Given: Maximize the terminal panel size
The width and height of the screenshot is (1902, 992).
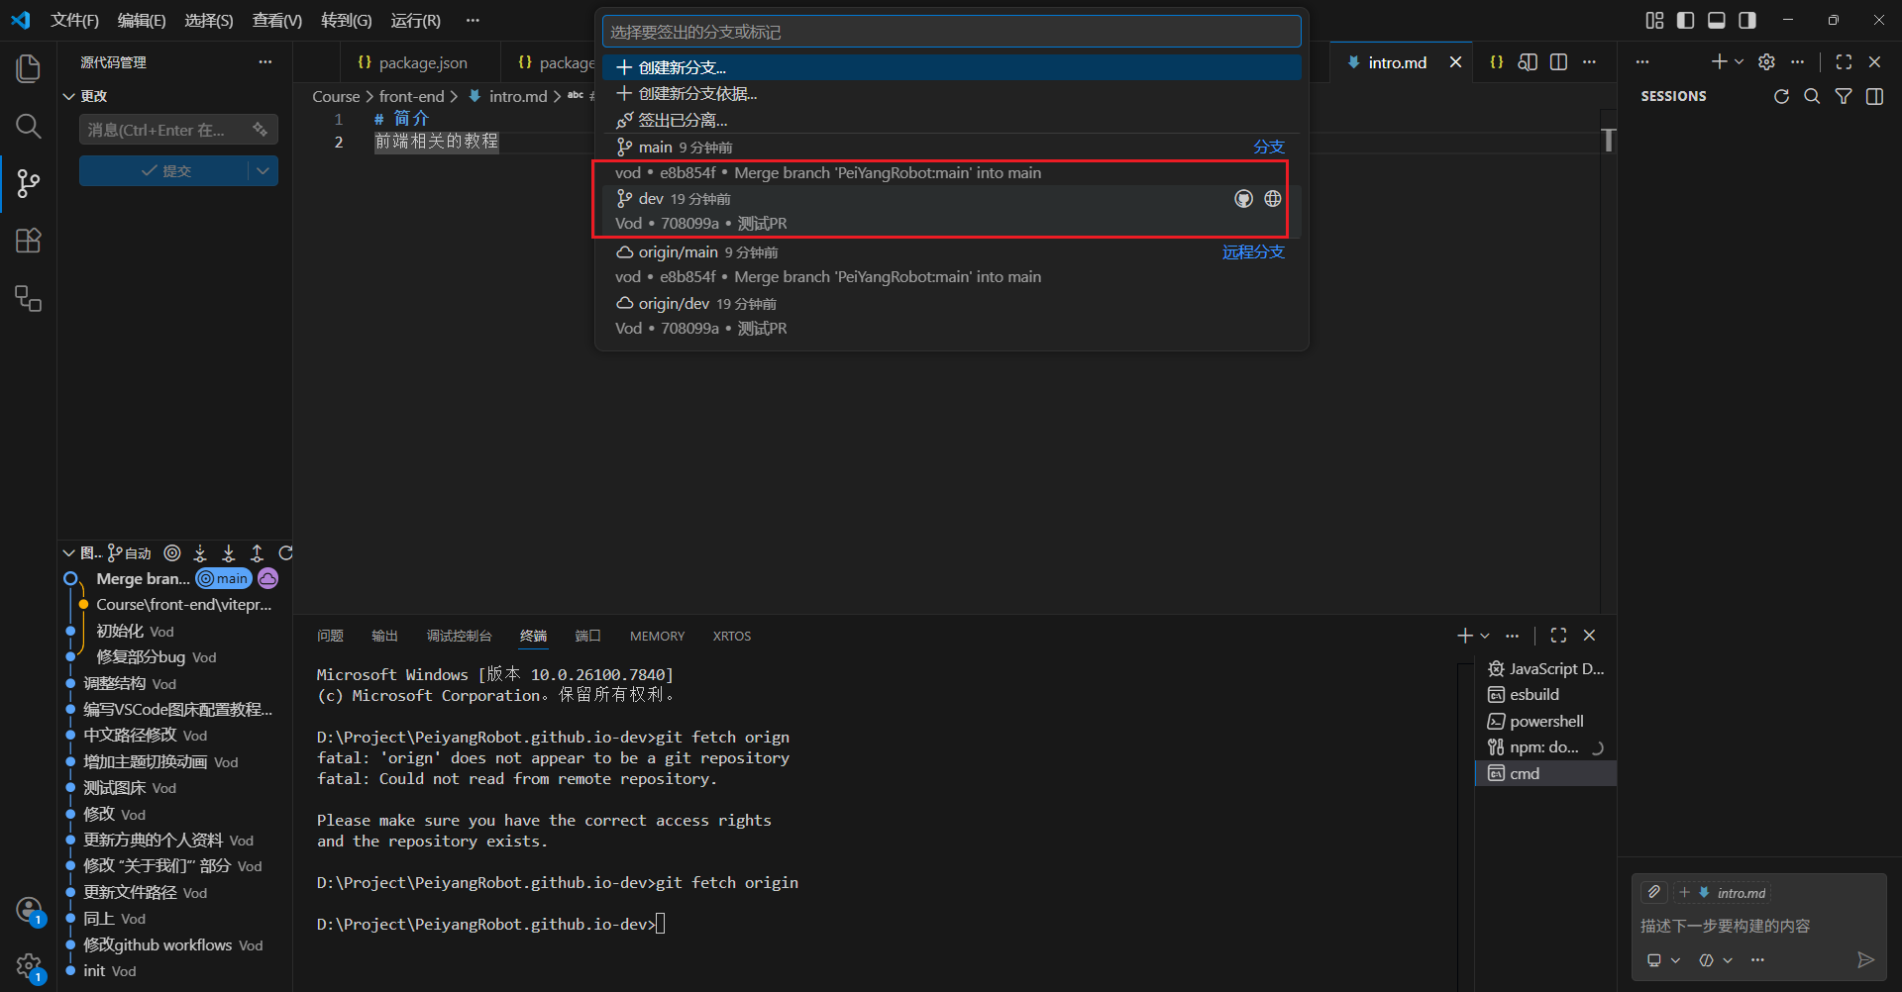Looking at the screenshot, I should [x=1558, y=636].
